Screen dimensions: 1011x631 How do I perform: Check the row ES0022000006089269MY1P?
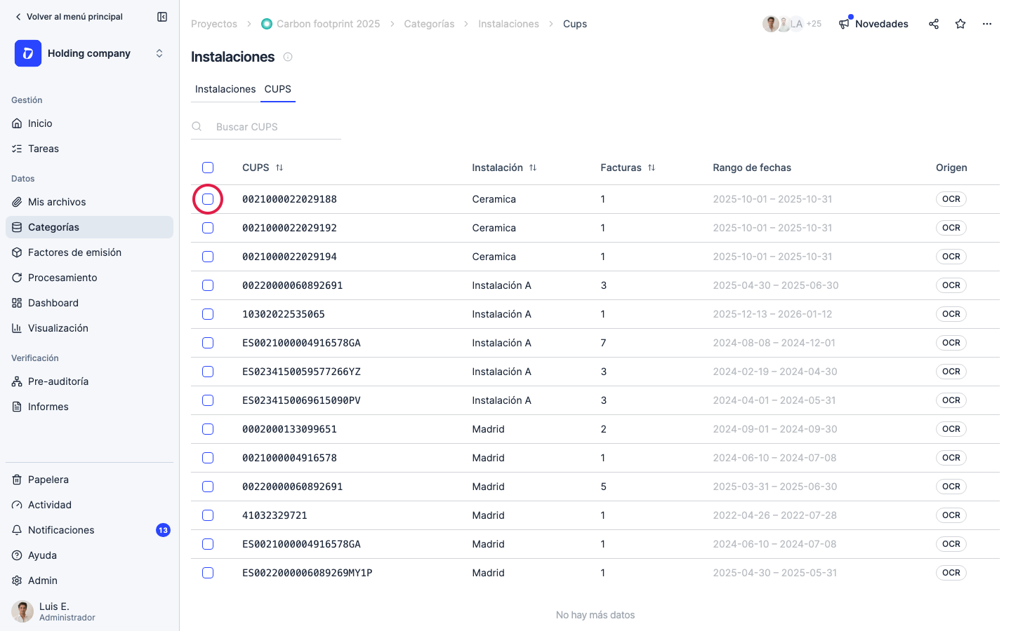click(208, 573)
